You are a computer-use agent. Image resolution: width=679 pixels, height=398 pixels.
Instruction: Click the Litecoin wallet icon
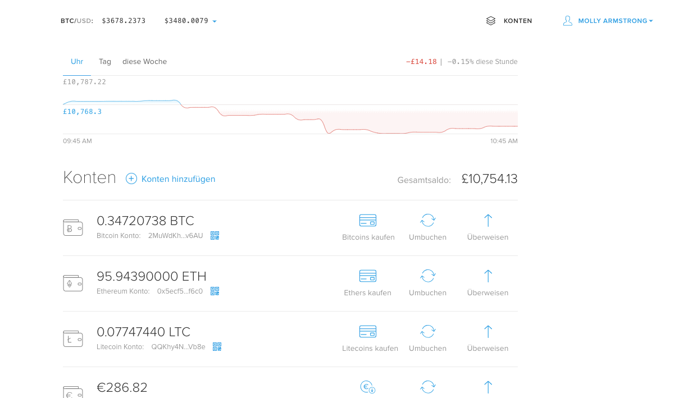tap(73, 338)
